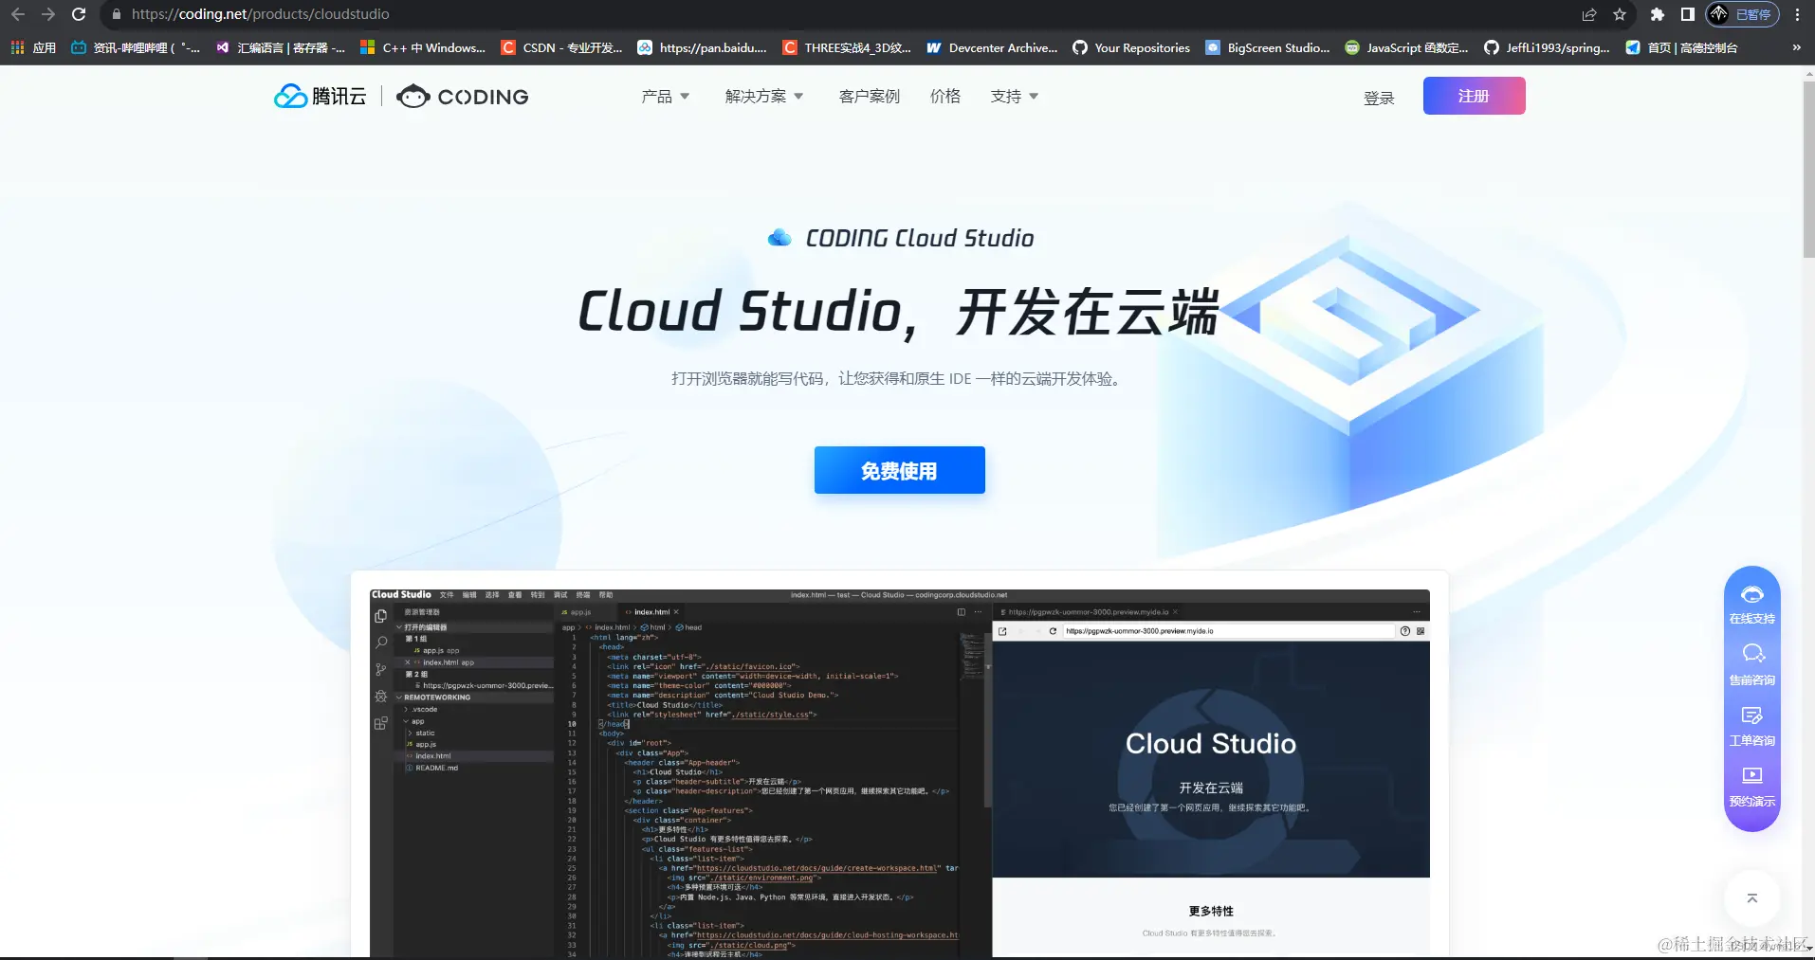Open the pan.baidu bookmark
The width and height of the screenshot is (1815, 960).
pos(703,47)
